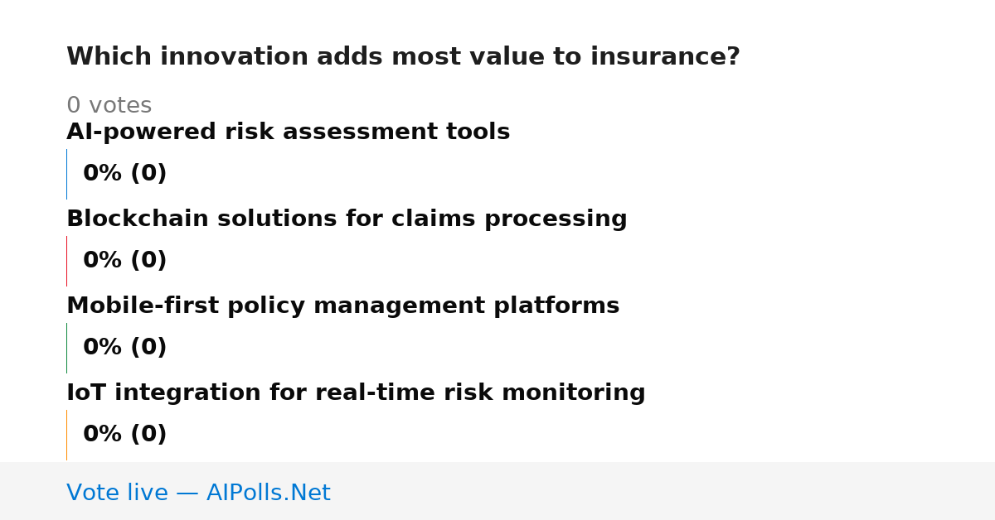Select Mobile-first policy management platforms option
Screen dimensions: 995x520
[342, 306]
